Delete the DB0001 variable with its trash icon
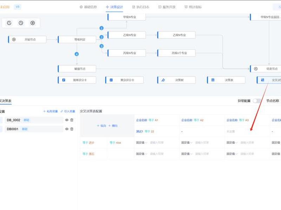The image size is (281, 210). click(72, 129)
